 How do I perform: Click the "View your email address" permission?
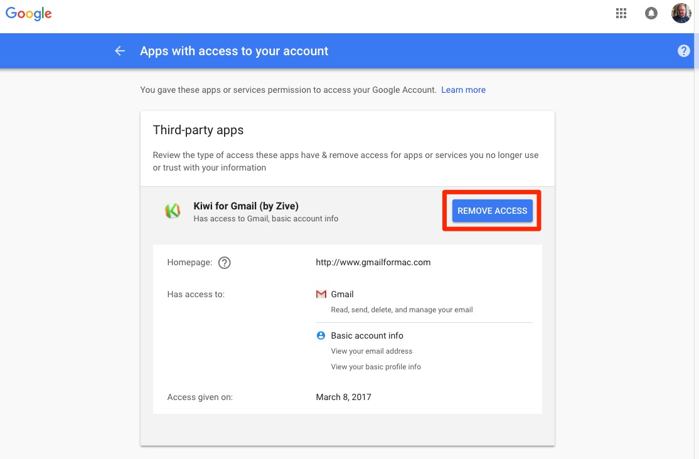371,351
